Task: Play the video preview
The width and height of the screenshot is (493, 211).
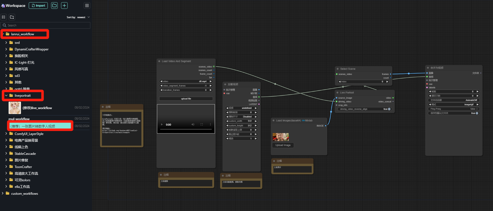Action: (x=162, y=125)
